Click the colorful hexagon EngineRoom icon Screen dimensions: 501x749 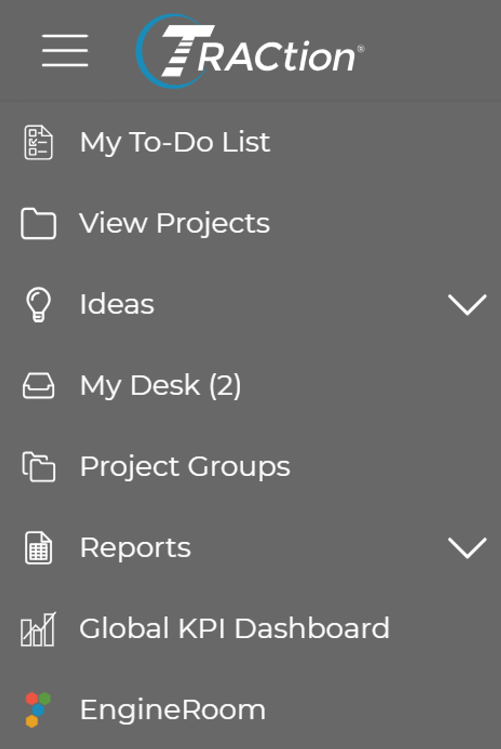click(x=38, y=710)
